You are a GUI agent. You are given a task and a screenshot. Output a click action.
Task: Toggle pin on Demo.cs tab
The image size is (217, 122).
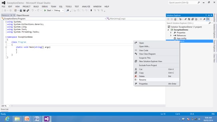(11, 15)
